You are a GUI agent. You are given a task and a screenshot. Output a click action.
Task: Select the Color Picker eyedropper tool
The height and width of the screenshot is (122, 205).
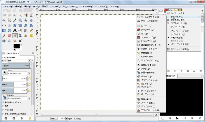(15, 20)
